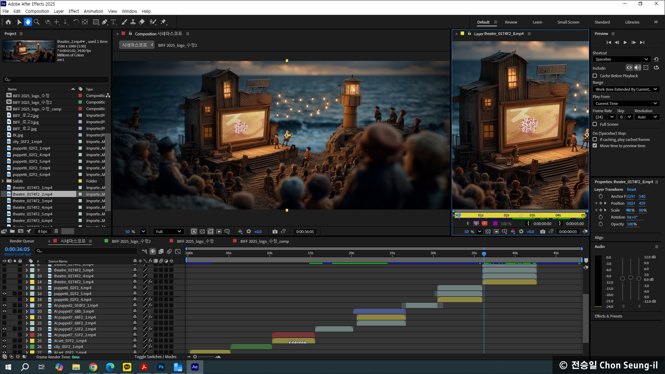Take snapshot in composition viewer
665x374 pixels.
(275, 231)
